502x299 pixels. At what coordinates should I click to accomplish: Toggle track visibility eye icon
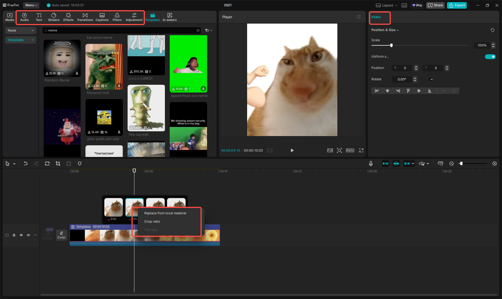click(21, 235)
